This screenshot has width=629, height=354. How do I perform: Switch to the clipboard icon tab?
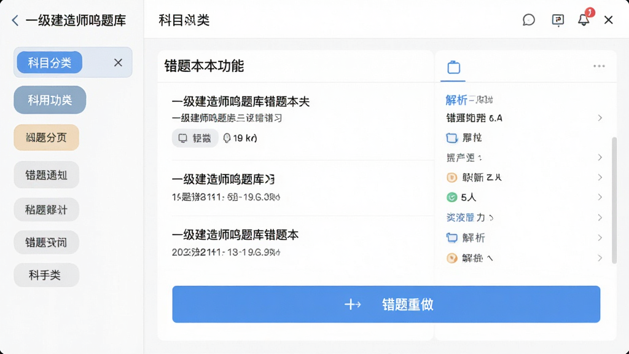453,68
